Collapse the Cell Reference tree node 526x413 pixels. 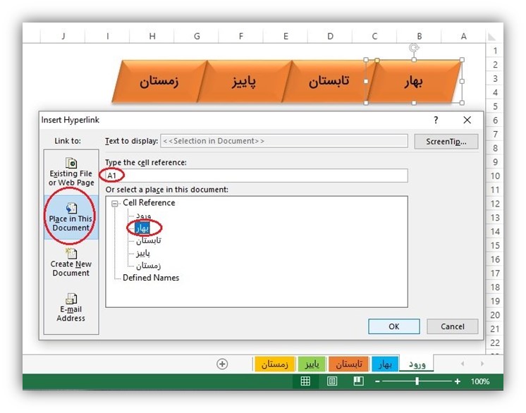[x=116, y=203]
